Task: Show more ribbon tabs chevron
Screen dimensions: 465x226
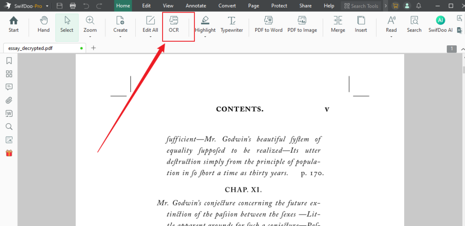Action: [386, 5]
